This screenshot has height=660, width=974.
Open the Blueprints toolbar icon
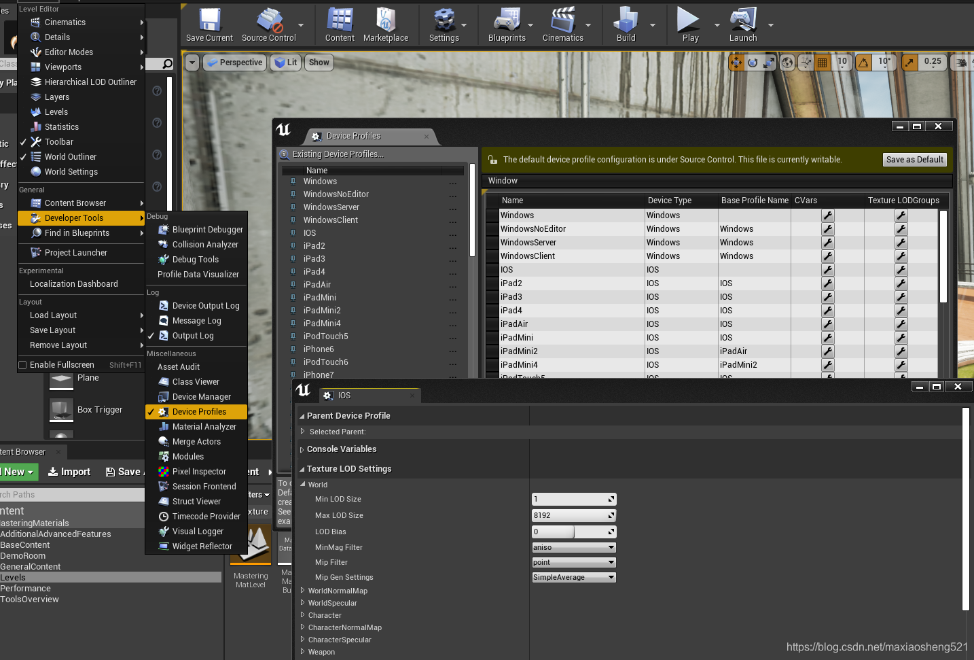pos(507,25)
